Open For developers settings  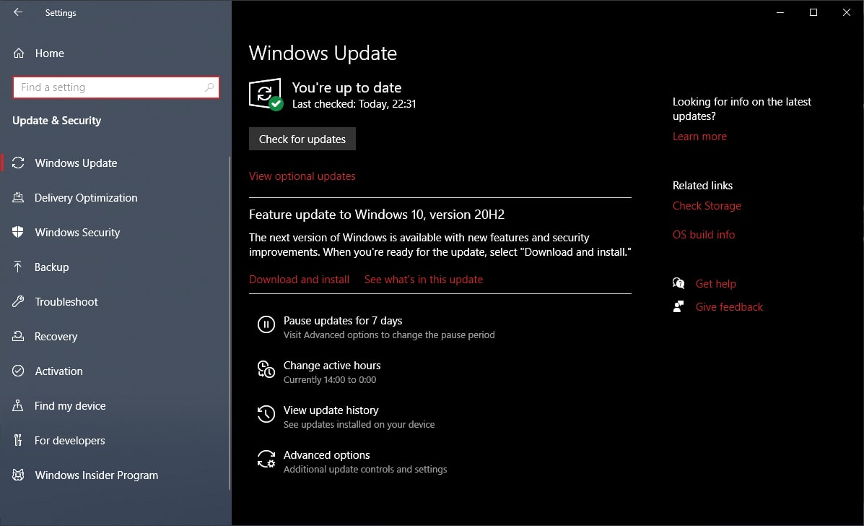pos(69,441)
